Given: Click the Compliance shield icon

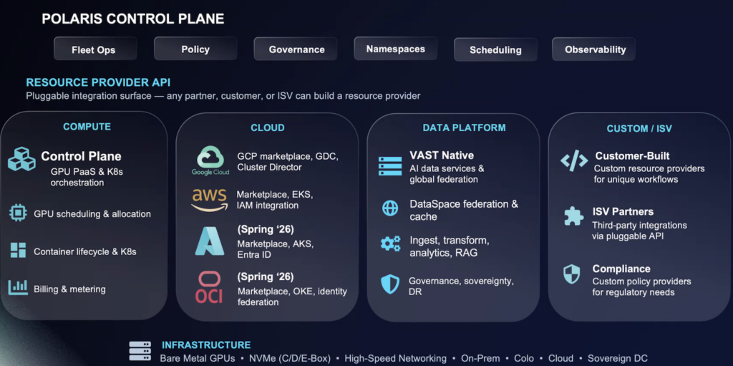Looking at the screenshot, I should coord(572,274).
